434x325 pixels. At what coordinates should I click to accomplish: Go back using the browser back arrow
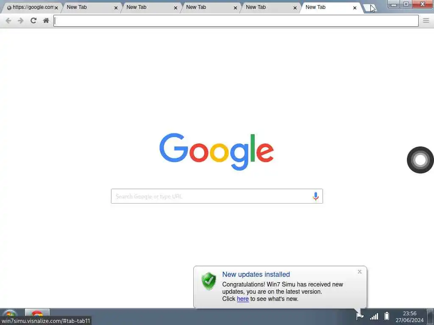coord(8,21)
